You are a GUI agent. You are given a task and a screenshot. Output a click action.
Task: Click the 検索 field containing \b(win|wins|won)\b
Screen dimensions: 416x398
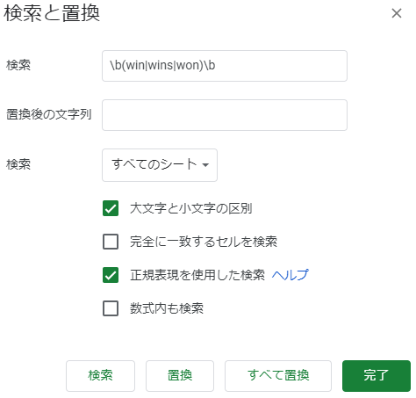pos(225,66)
